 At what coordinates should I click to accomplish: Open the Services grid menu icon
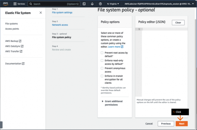[15, 4]
